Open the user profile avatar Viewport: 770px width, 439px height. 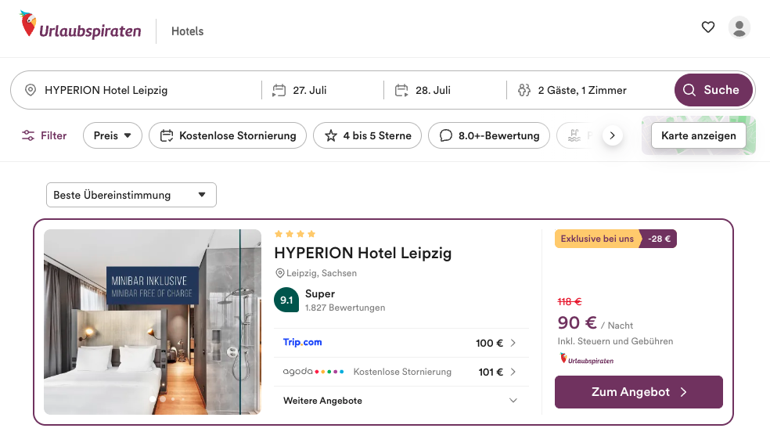739,27
